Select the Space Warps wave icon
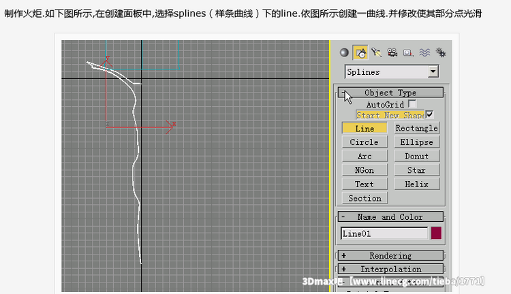 coord(424,52)
